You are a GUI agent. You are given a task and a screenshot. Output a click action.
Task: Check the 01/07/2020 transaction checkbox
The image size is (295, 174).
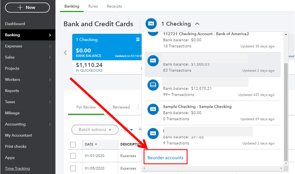coord(73,156)
